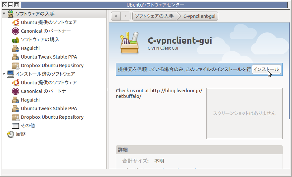The width and height of the screenshot is (292, 177).
Task: Click the Haguichi icon under インストール済みソフトウェア
Action: click(16, 100)
